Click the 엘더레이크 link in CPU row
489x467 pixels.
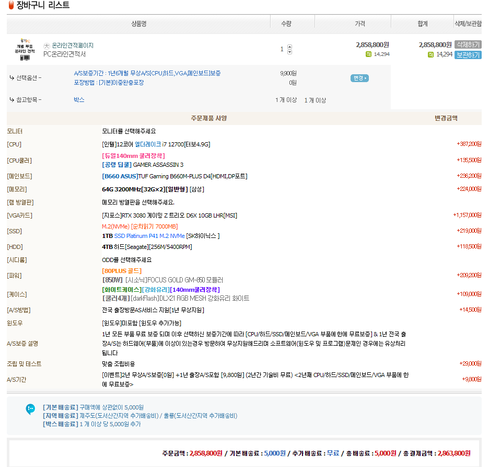point(148,144)
